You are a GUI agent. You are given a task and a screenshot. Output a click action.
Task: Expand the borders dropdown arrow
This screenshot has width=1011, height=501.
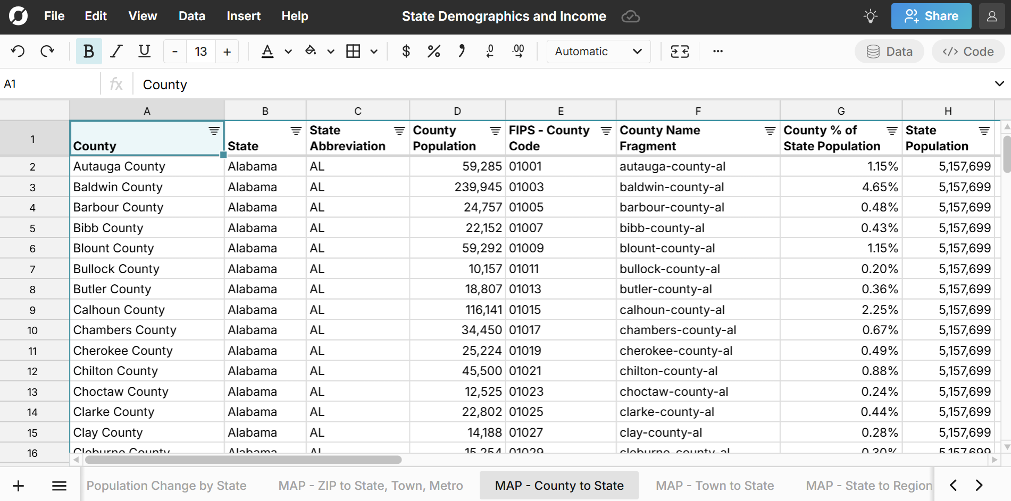pyautogui.click(x=374, y=52)
